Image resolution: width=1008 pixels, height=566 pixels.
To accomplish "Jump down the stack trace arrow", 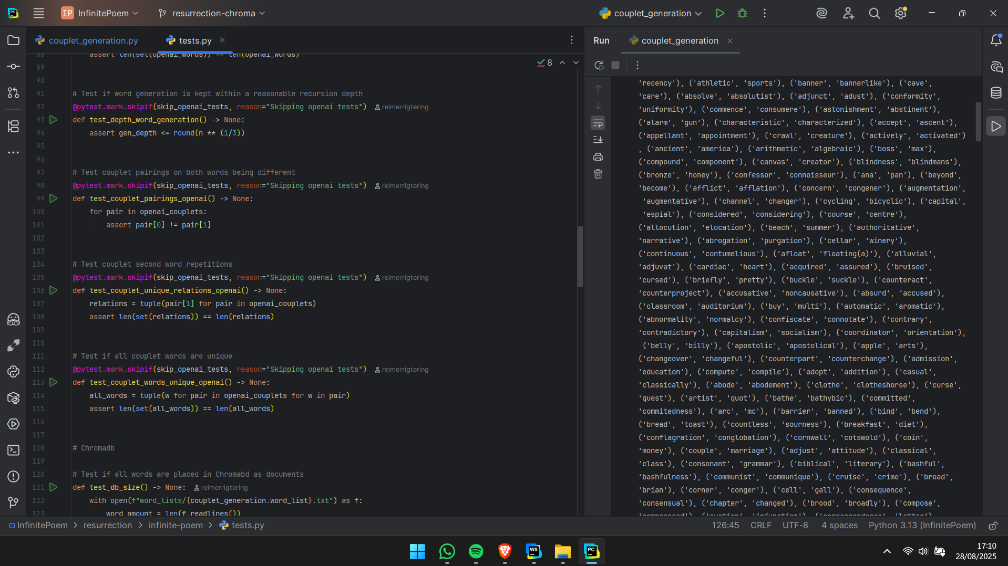I will pyautogui.click(x=598, y=106).
